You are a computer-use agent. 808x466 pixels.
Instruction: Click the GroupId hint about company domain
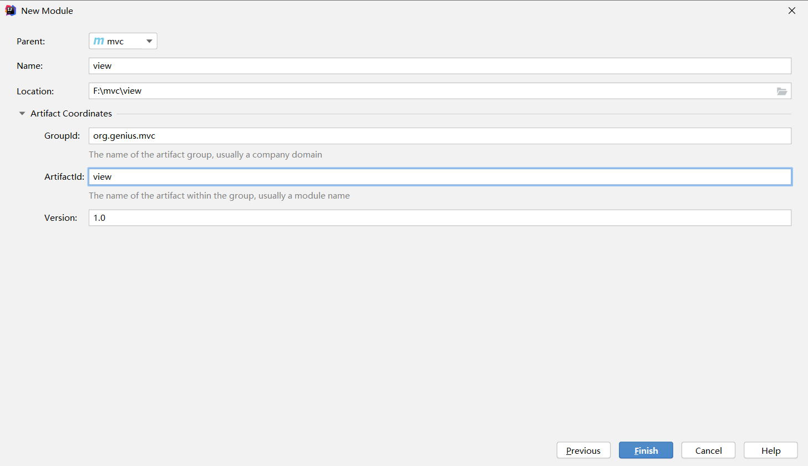click(205, 155)
